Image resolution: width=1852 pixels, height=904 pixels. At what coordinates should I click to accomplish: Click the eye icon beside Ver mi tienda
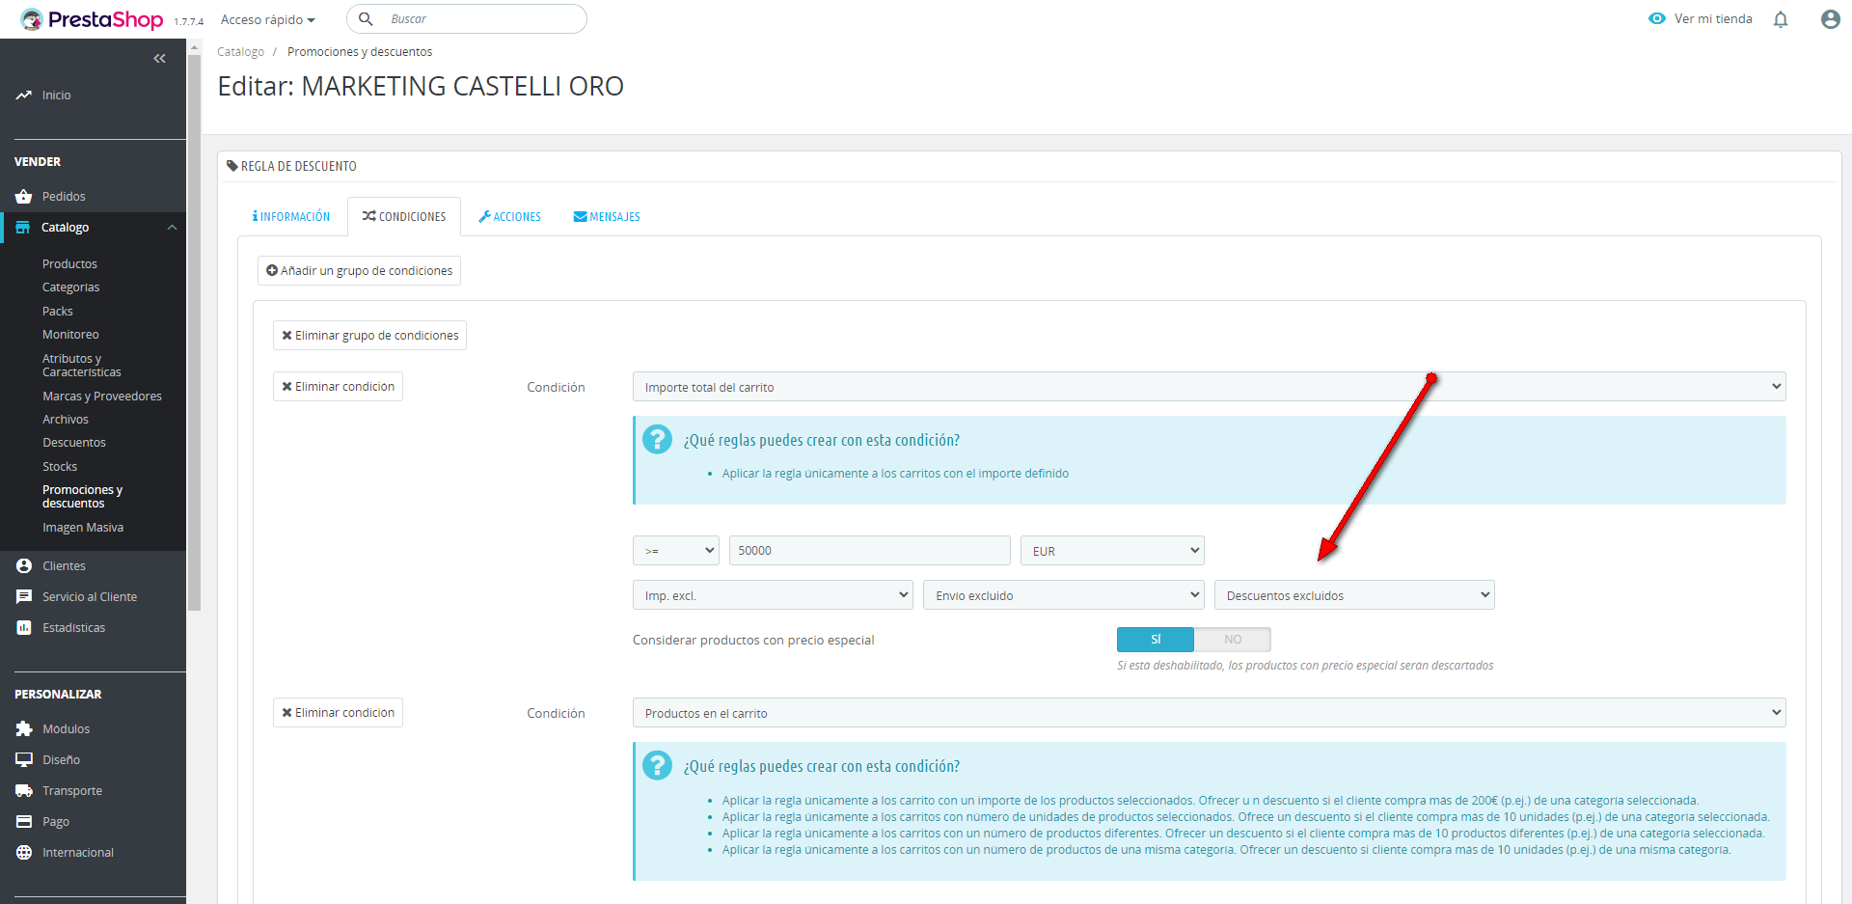coord(1657,19)
